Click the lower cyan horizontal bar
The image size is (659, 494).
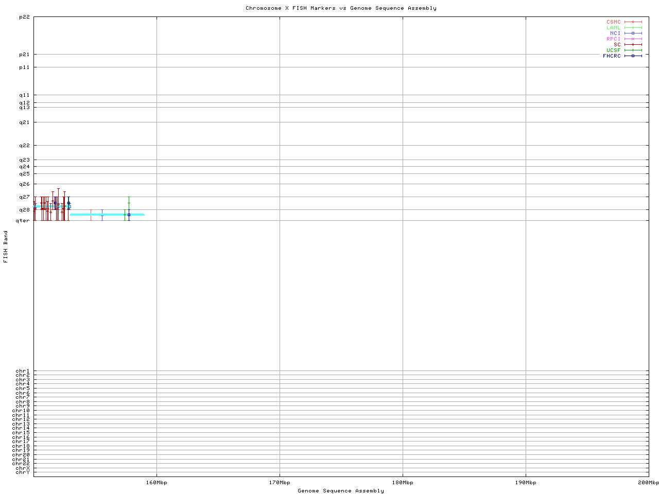pyautogui.click(x=107, y=215)
